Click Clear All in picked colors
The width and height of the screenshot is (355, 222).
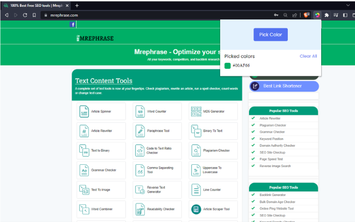[x=308, y=56]
